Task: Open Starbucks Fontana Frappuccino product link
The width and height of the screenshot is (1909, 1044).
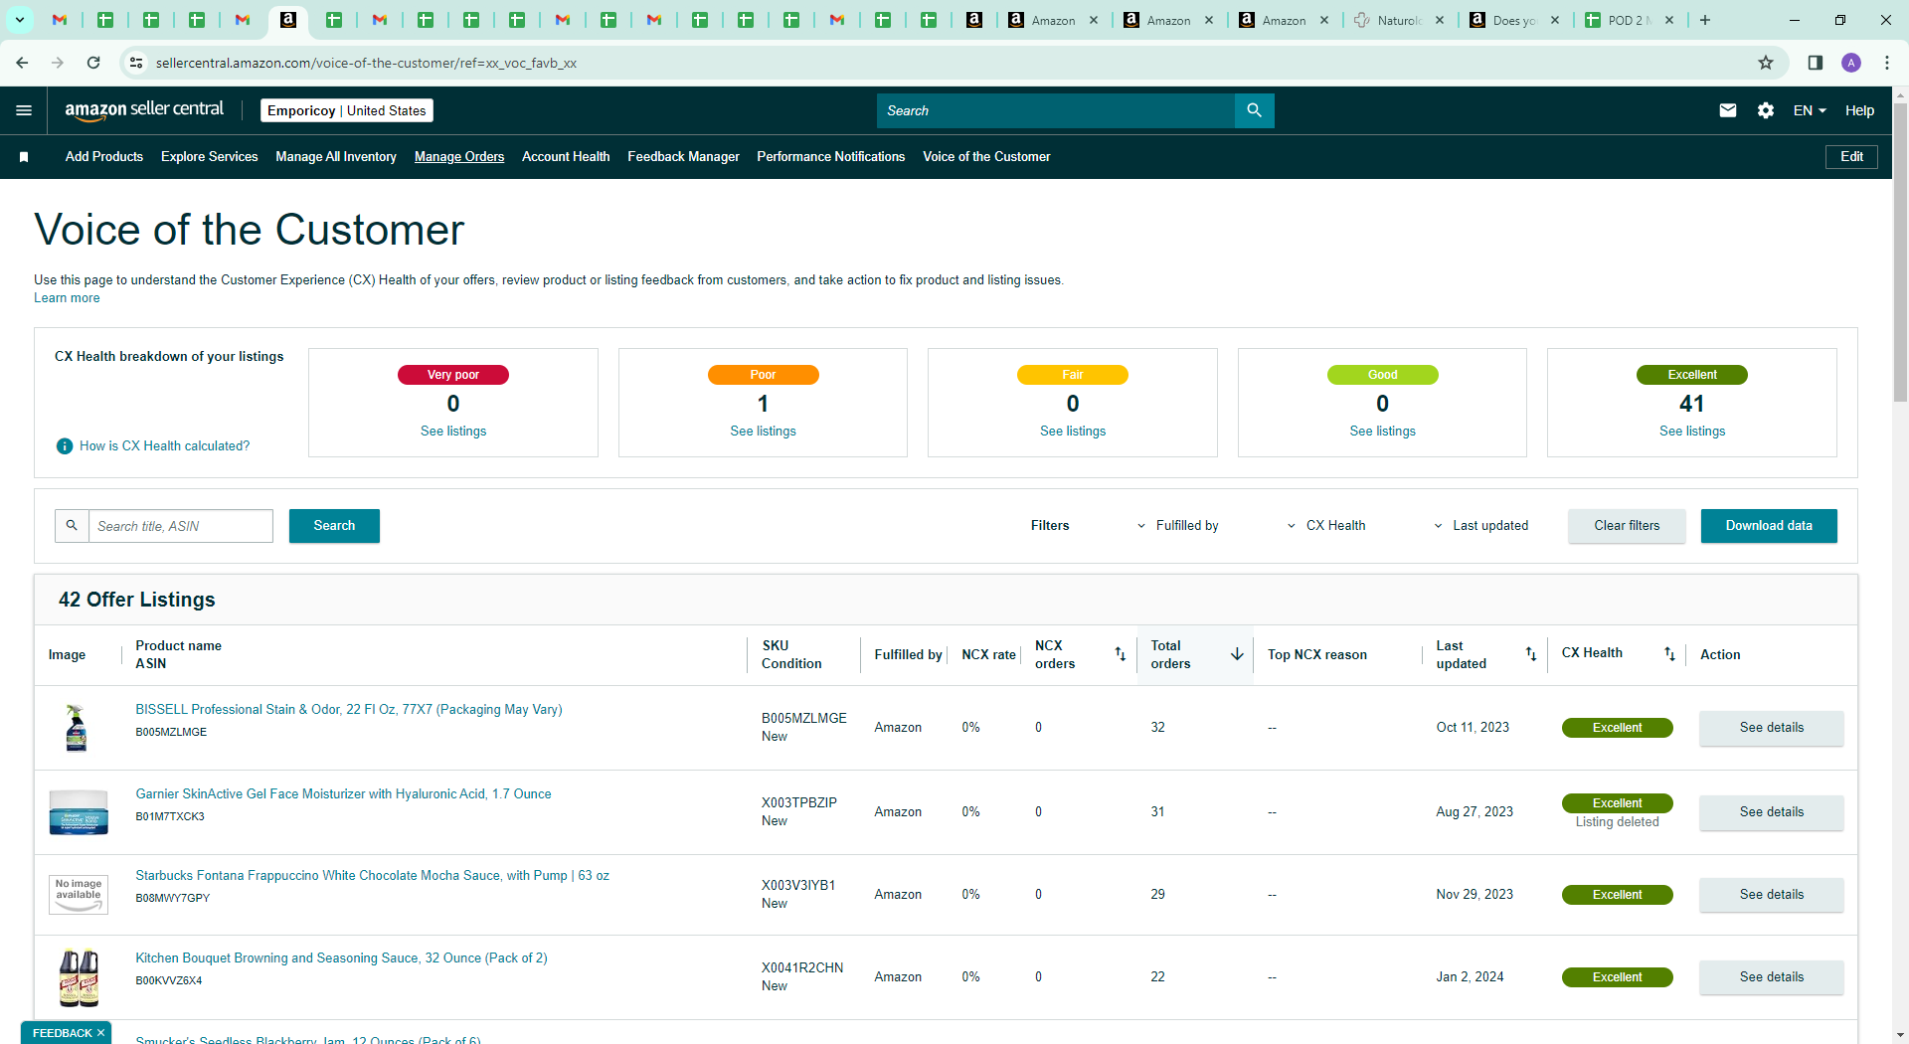Action: click(372, 876)
